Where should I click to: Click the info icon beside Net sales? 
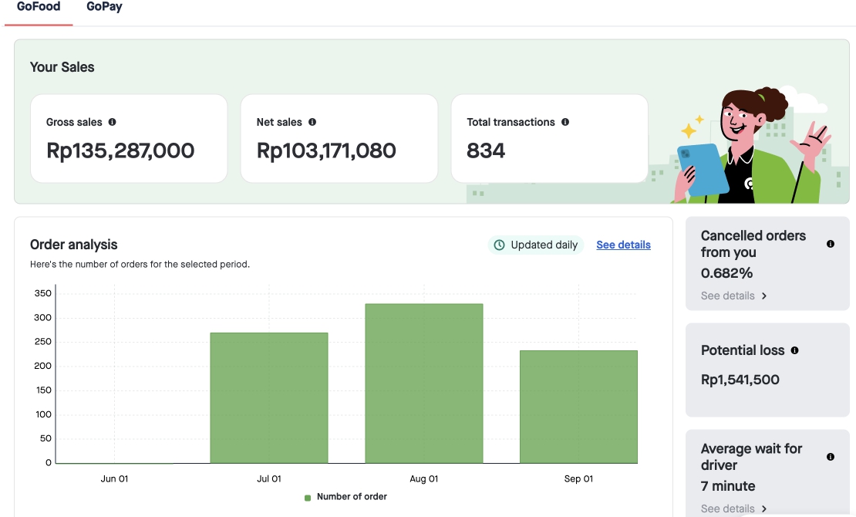pos(312,122)
